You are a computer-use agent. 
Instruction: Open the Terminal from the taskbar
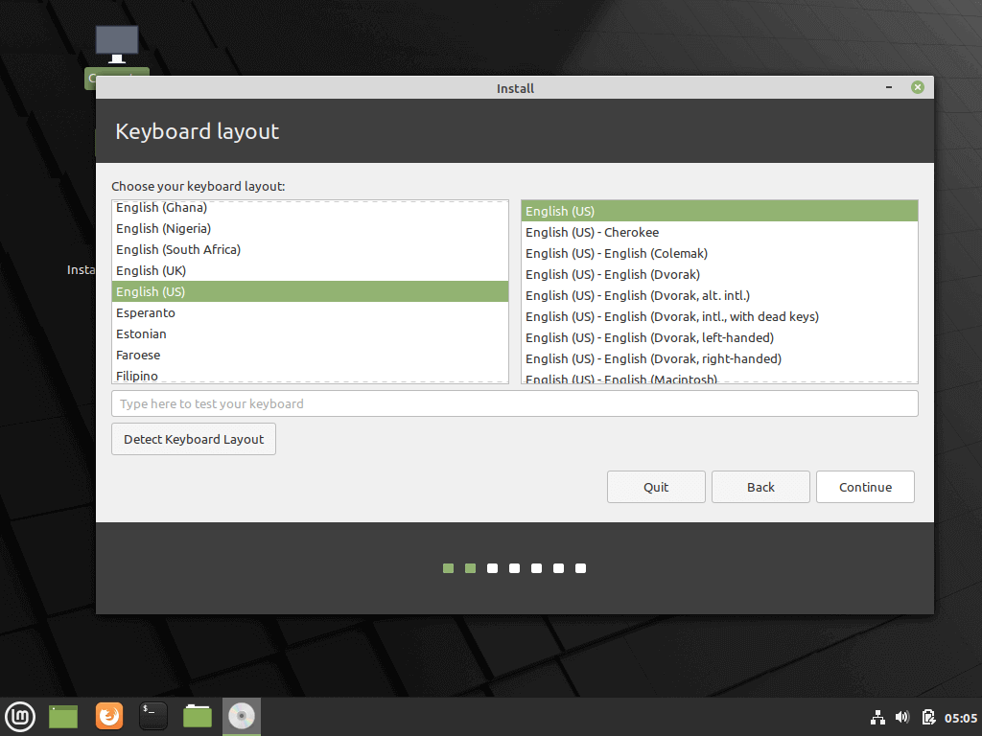pos(153,716)
